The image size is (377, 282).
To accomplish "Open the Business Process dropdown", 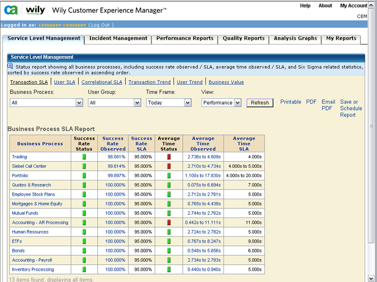I will (x=46, y=103).
